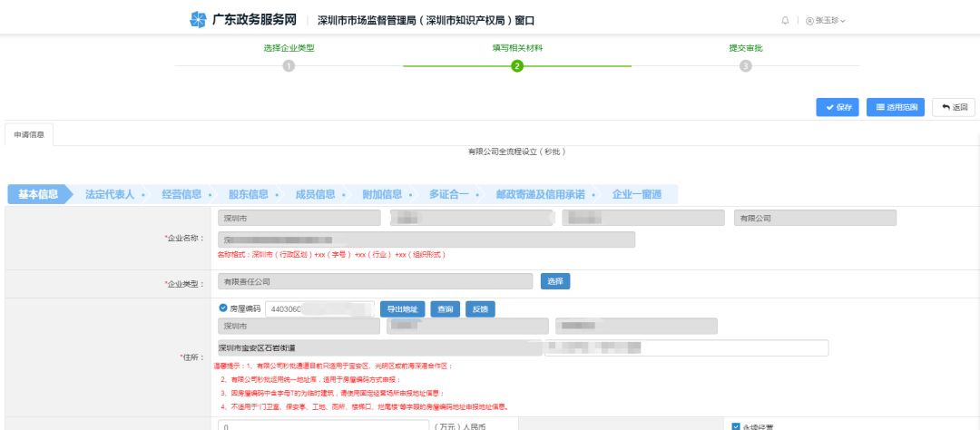The height and width of the screenshot is (430, 980).
Task: Click step 3 circle for 提交审批
Action: click(x=746, y=65)
